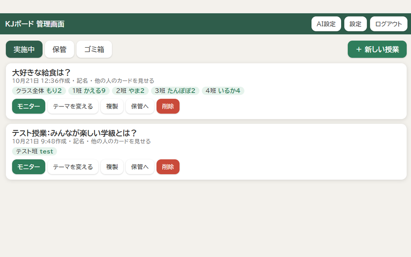Open the 保管 tab
Screen dimensions: 411x257
pyautogui.click(x=60, y=49)
